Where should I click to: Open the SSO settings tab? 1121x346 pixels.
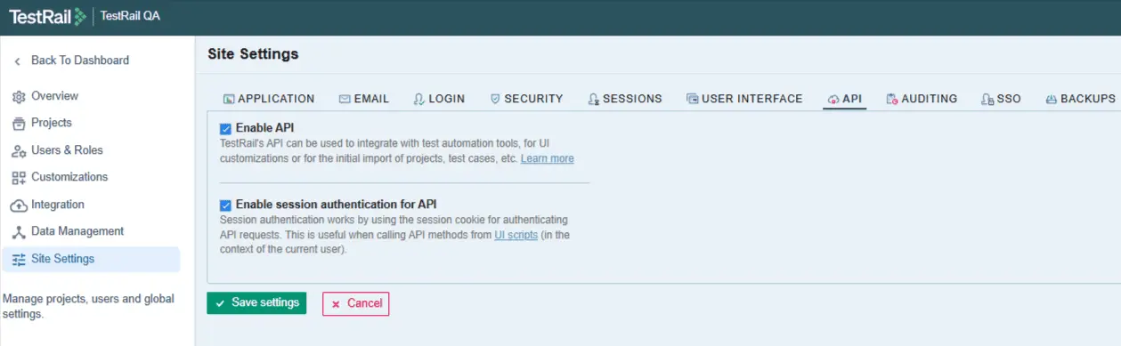pyautogui.click(x=1001, y=100)
